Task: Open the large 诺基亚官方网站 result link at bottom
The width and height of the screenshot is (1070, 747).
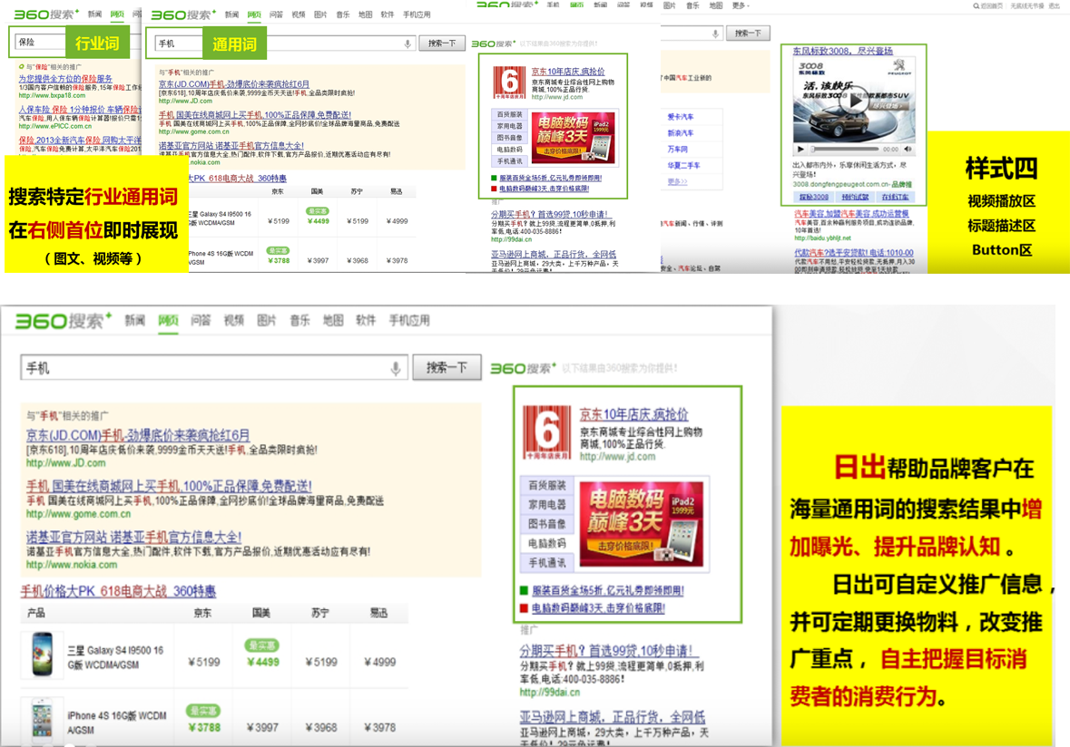Action: [133, 538]
